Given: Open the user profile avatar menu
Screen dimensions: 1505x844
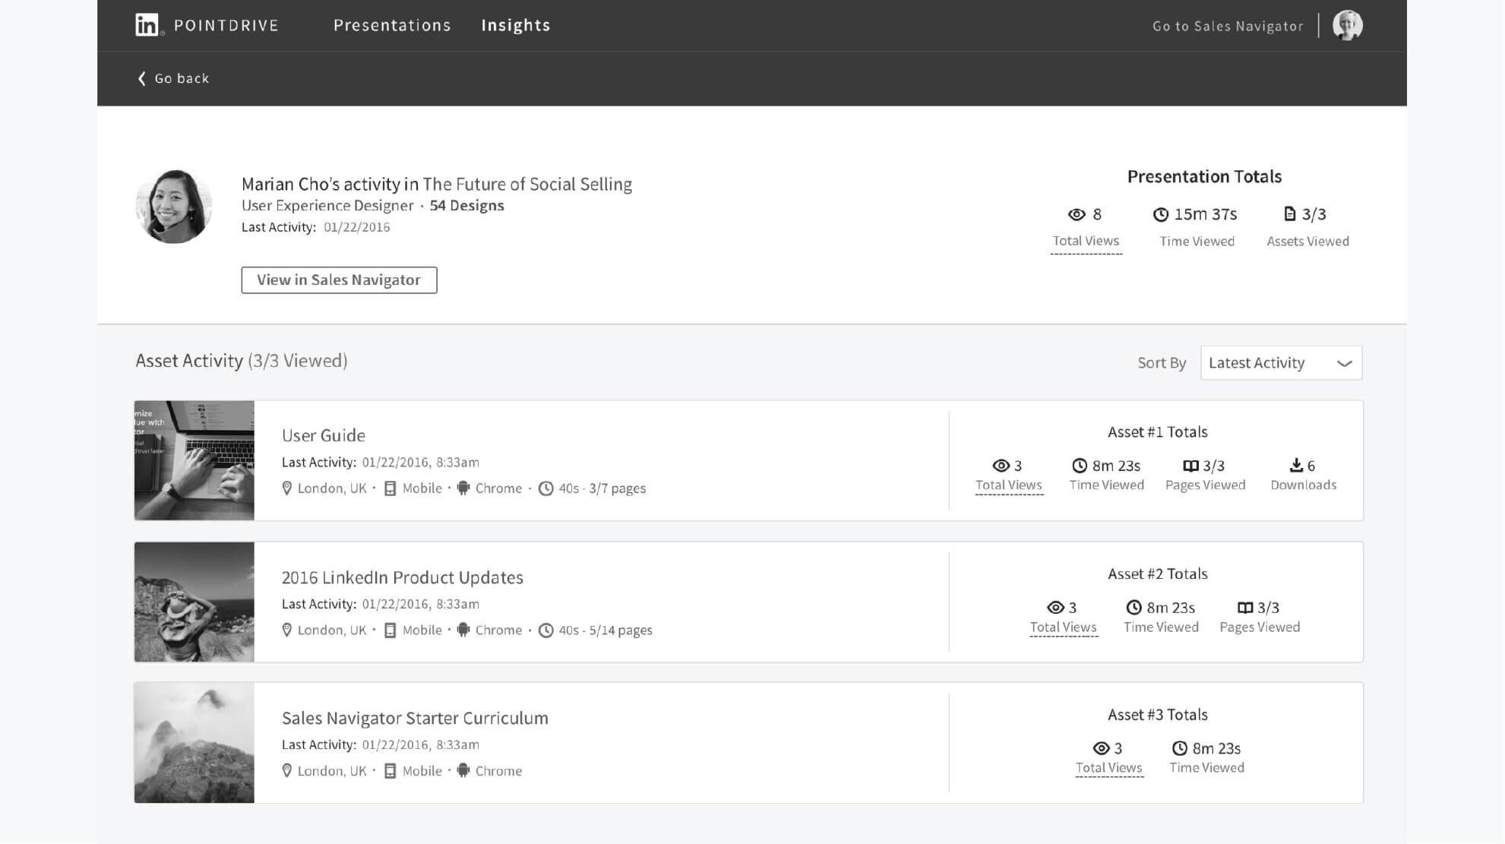Looking at the screenshot, I should click(1347, 25).
